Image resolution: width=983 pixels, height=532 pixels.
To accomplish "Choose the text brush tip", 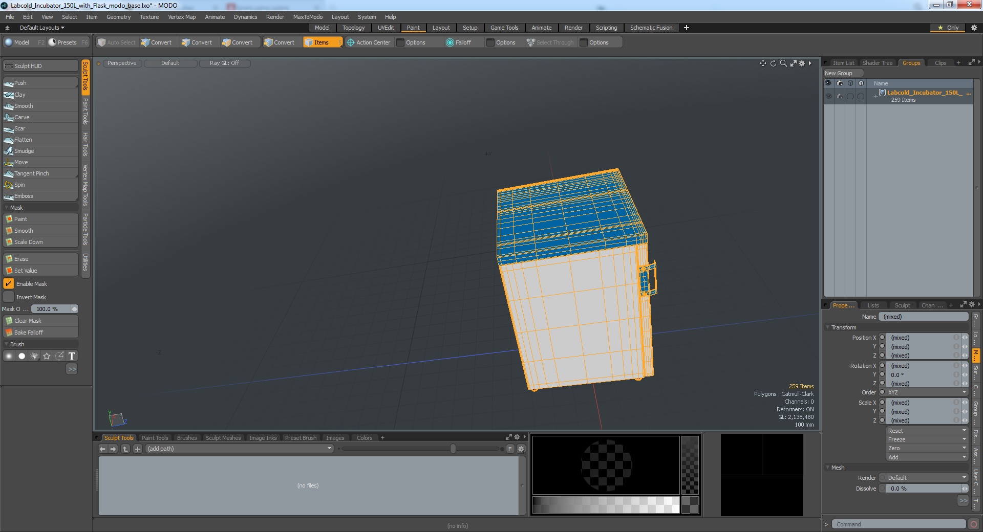I will 72,356.
